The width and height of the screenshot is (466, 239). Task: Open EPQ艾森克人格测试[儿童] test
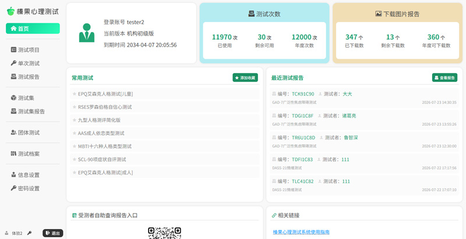click(165, 94)
